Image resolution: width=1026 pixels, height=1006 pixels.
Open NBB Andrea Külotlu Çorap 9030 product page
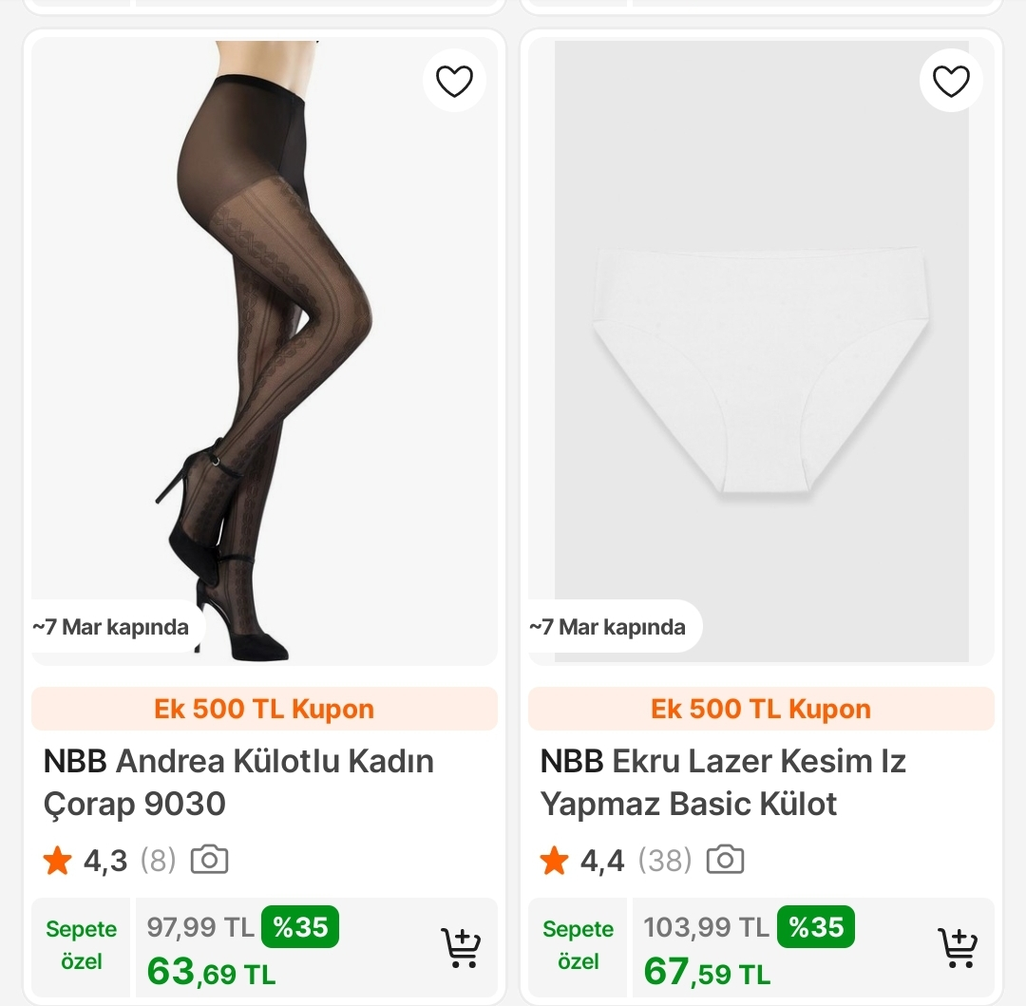[237, 782]
